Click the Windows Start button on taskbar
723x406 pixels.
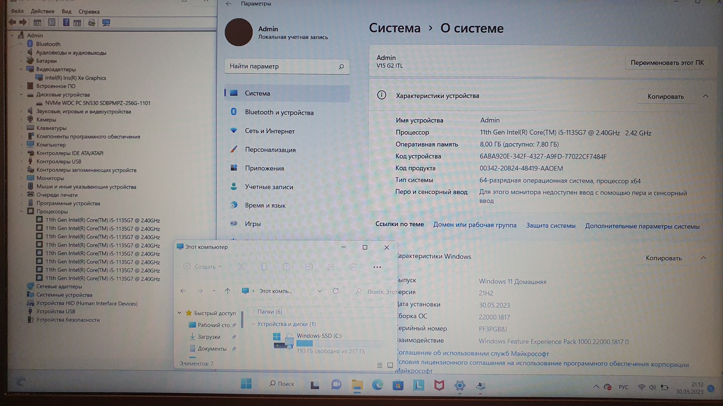point(246,384)
